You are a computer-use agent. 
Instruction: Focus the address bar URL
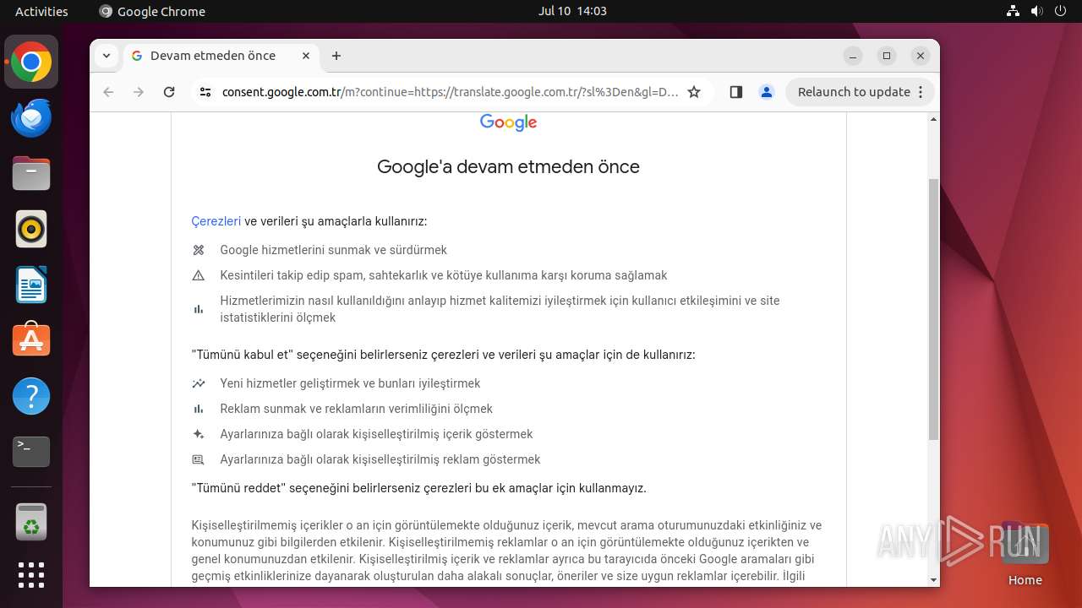pyautogui.click(x=450, y=92)
